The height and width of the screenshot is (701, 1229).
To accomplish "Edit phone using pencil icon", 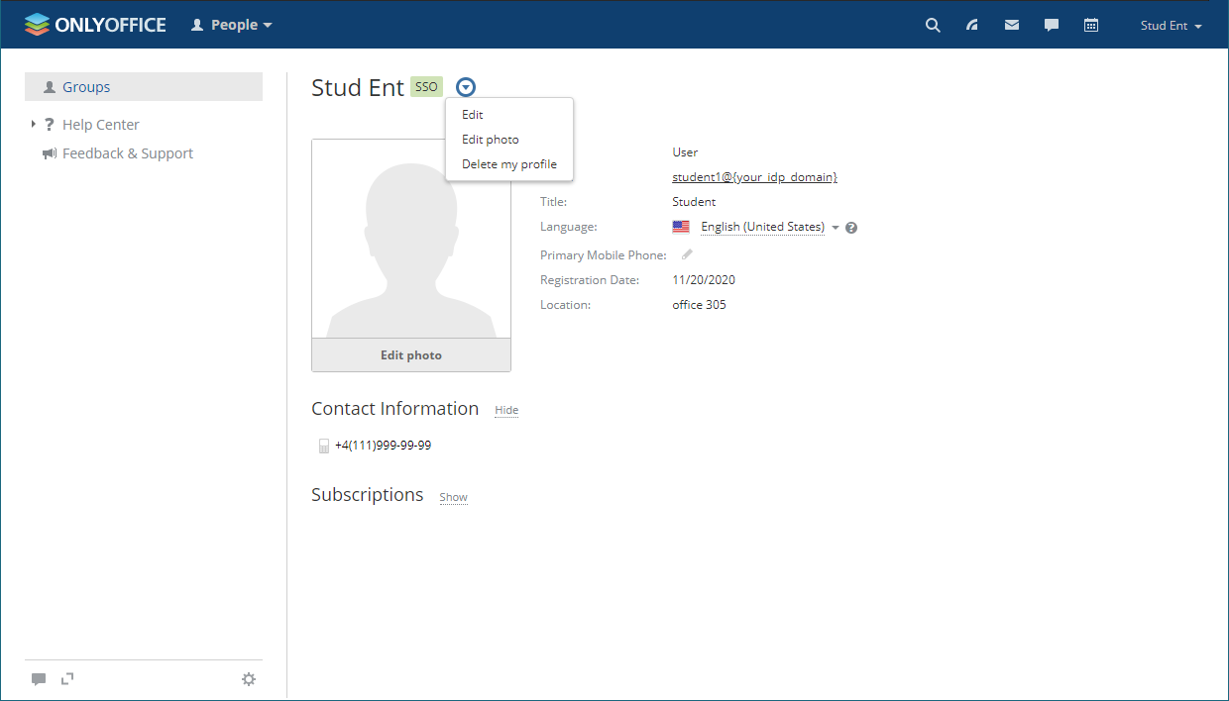I will 686,254.
